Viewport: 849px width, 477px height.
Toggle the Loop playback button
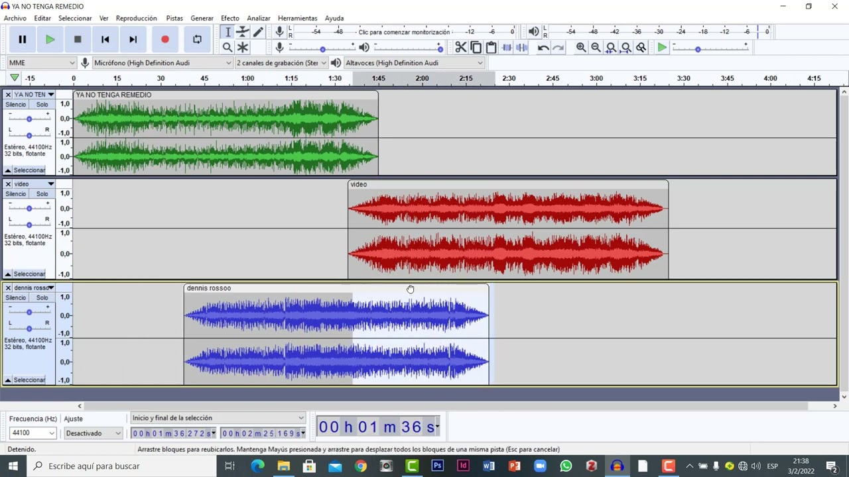tap(197, 40)
